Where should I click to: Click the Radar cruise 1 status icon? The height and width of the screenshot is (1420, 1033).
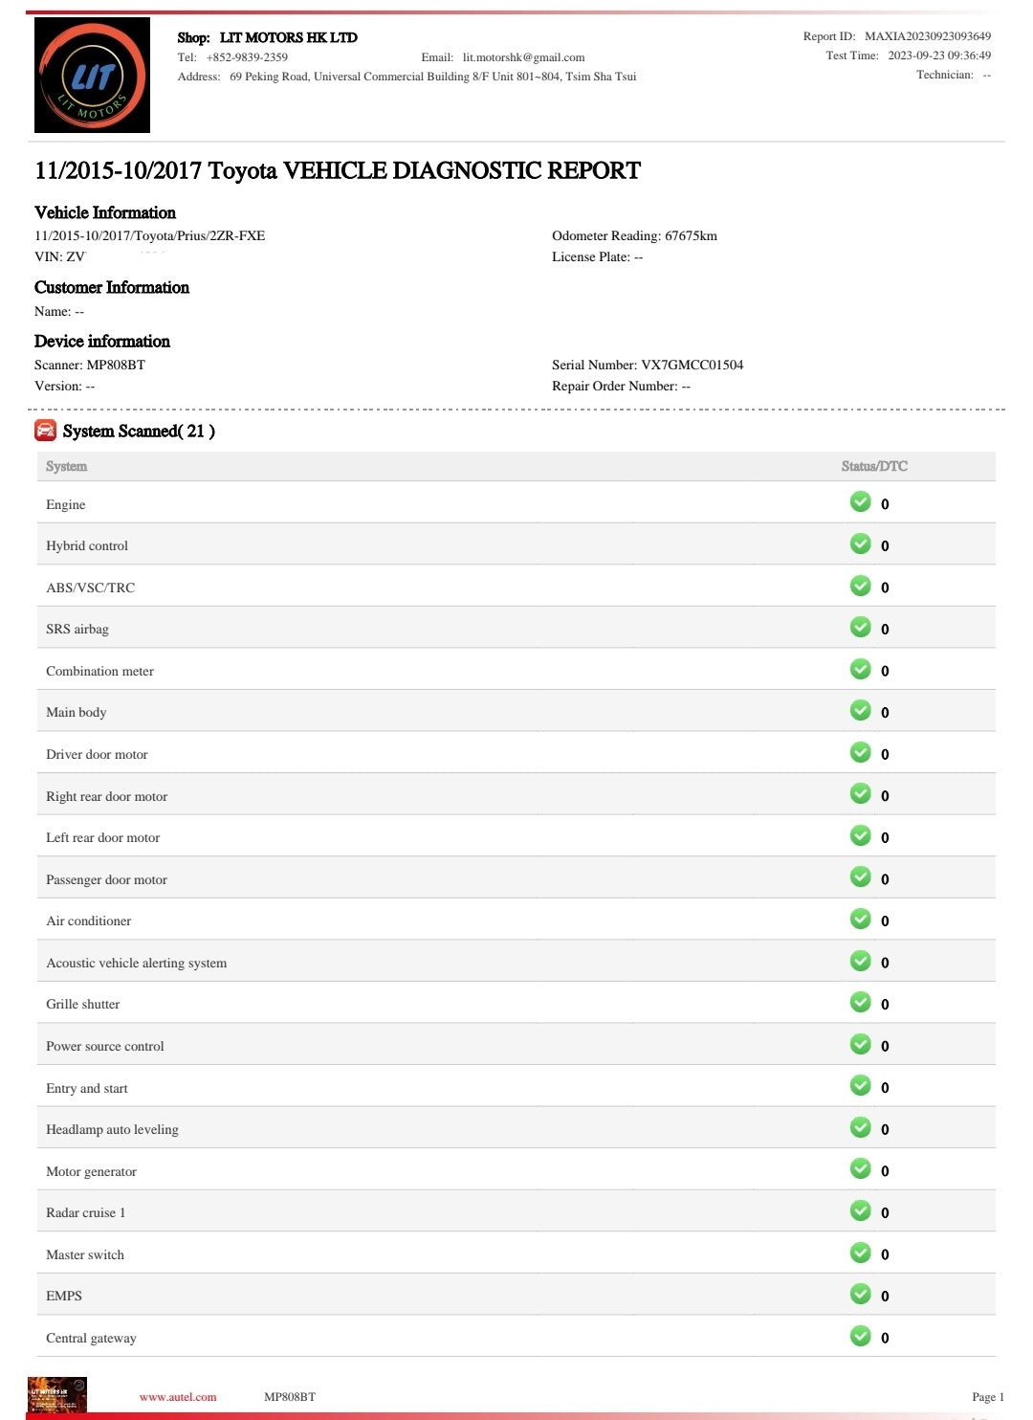861,1211
